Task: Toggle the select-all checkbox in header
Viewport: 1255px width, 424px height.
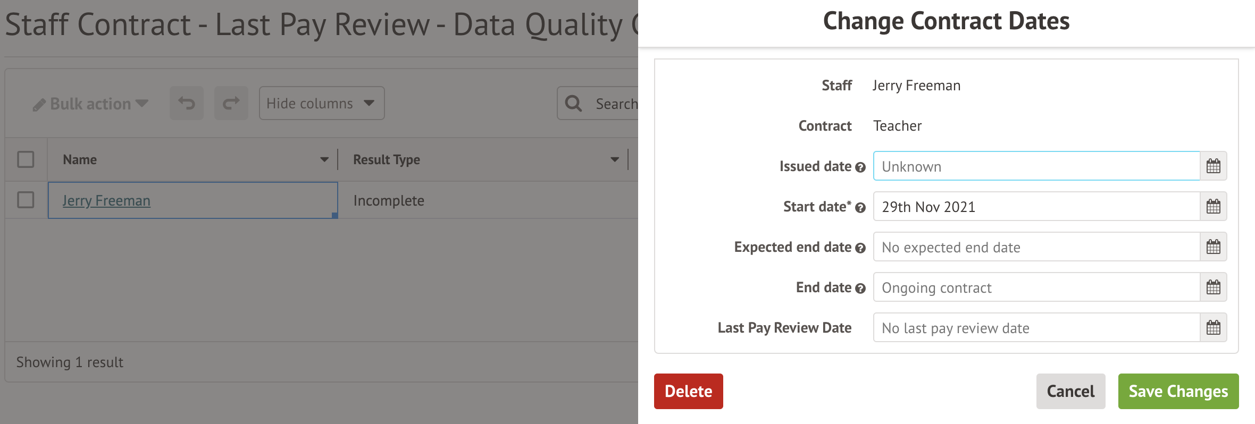Action: pos(26,159)
